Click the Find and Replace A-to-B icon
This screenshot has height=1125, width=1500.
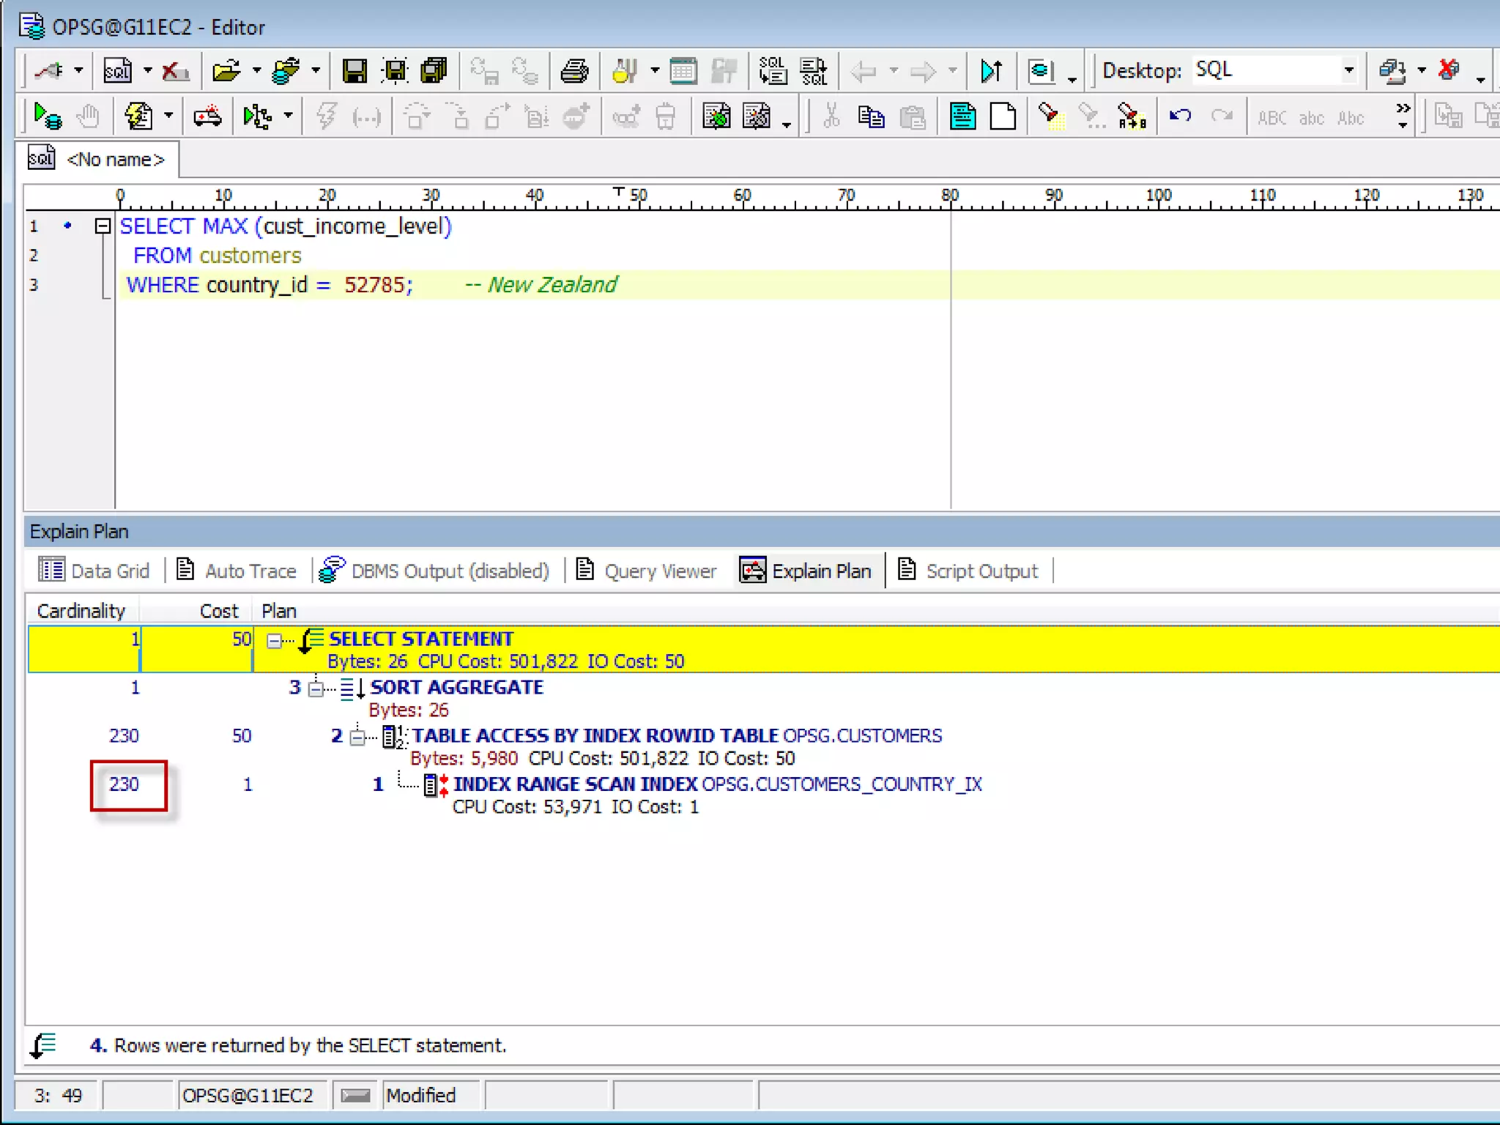pos(1132,116)
